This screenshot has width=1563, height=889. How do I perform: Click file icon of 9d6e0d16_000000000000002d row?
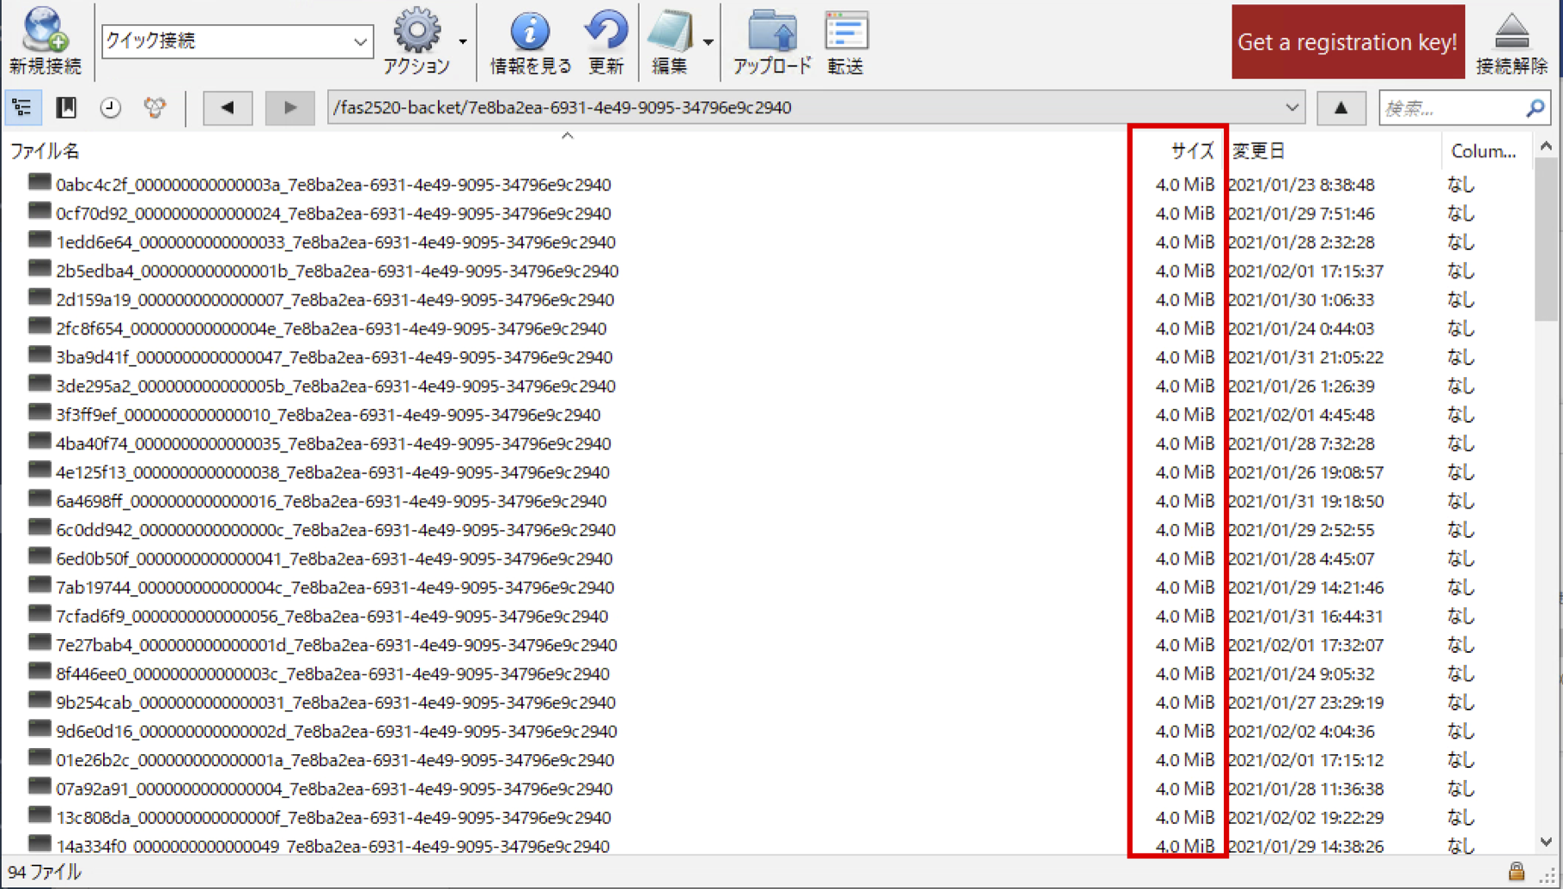(x=40, y=728)
